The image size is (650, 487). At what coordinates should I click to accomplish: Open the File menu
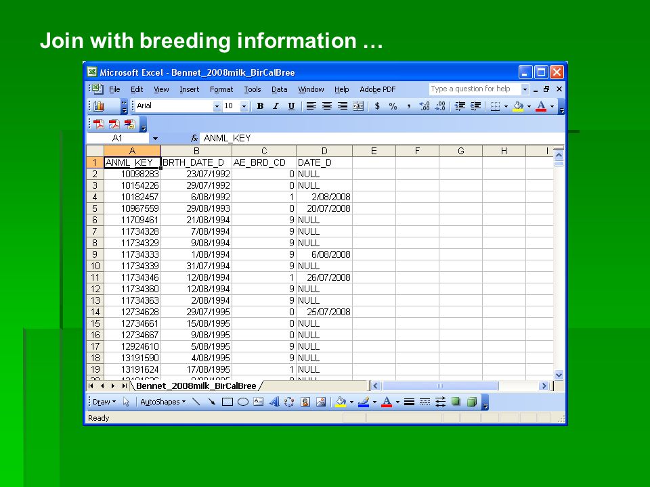pos(114,89)
